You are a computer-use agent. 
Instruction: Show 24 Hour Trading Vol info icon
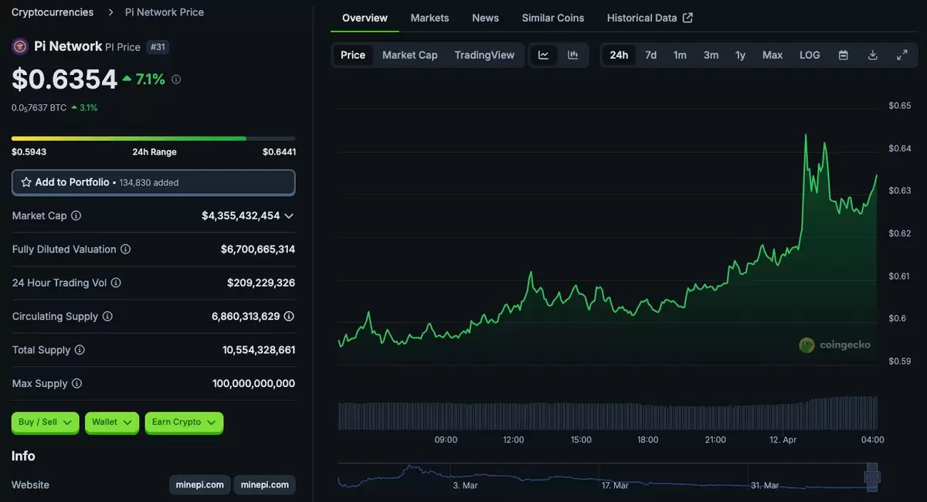pos(116,283)
